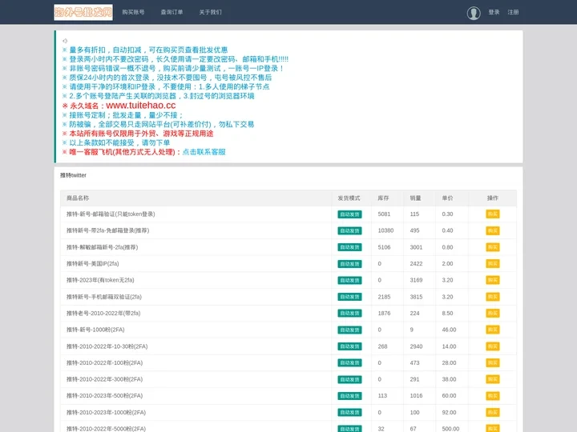Click the 销量 column header
Image resolution: width=577 pixels, height=432 pixels.
point(415,198)
